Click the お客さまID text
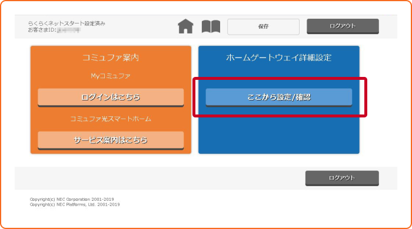Screen dimensions: 412x229 click(x=54, y=30)
